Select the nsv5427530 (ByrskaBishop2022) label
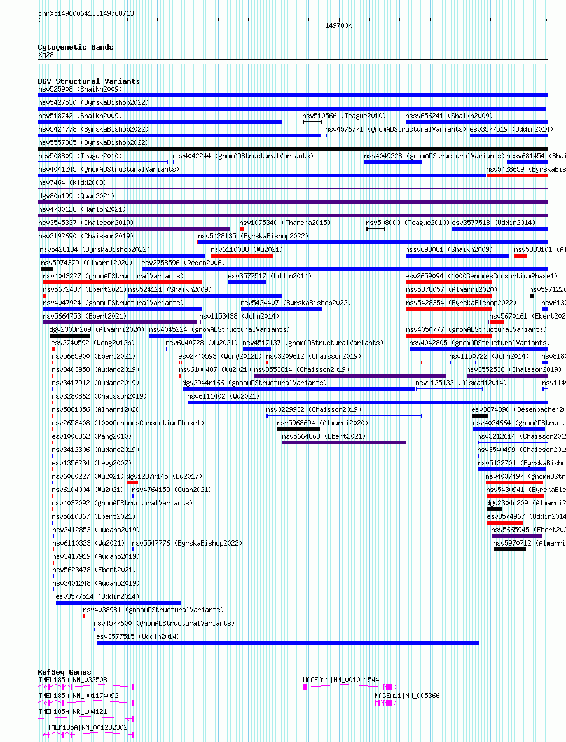The width and height of the screenshot is (566, 742). (93, 102)
